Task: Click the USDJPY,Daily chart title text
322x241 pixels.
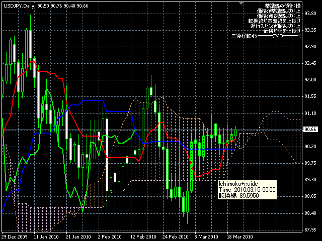Action: pos(19,6)
